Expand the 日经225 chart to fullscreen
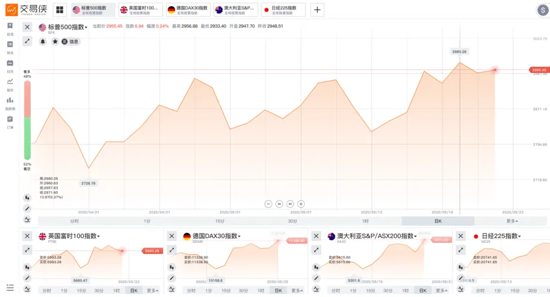The height and width of the screenshot is (297, 550). pos(461,250)
